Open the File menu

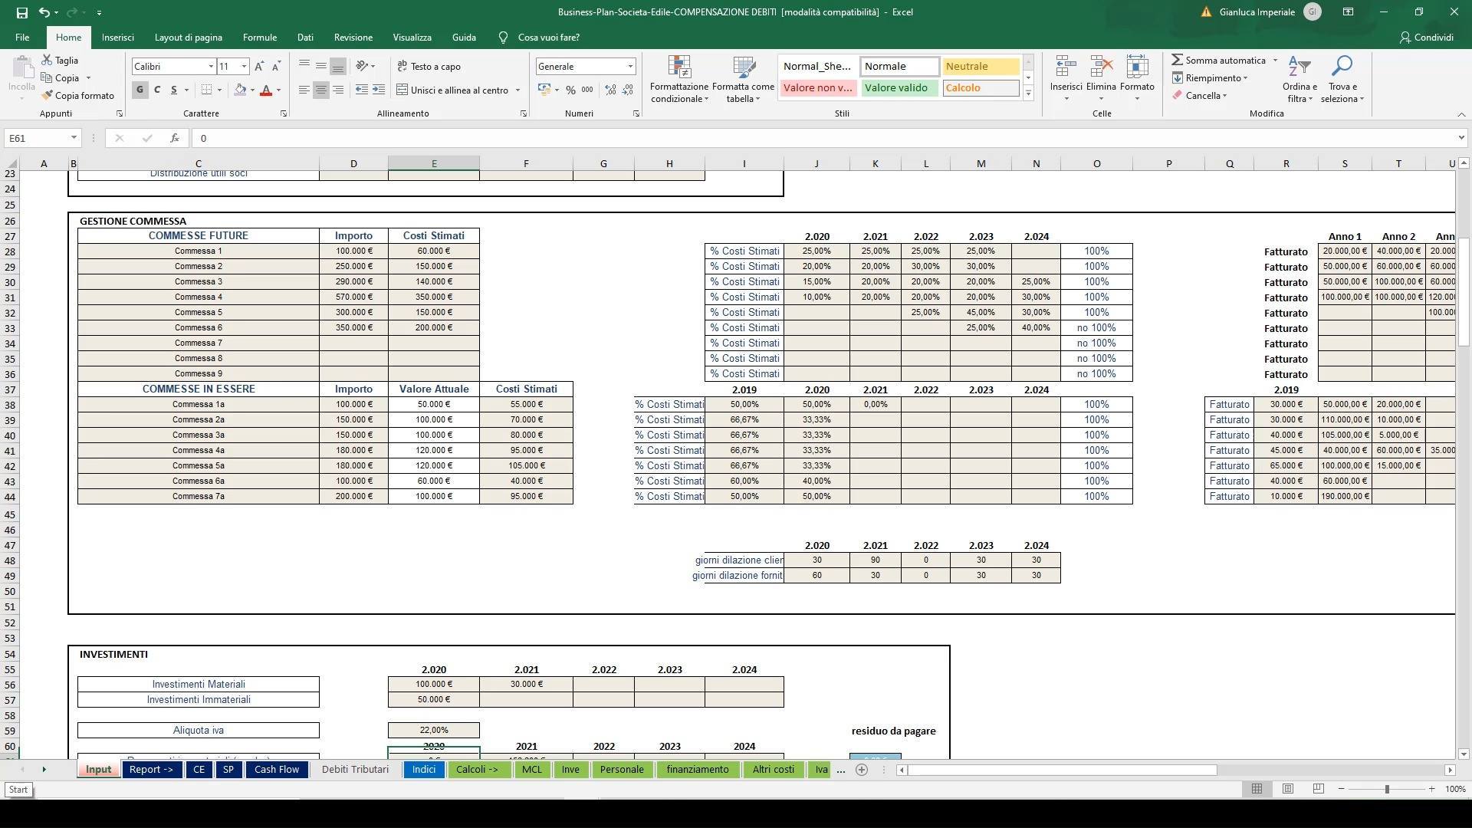coord(22,38)
